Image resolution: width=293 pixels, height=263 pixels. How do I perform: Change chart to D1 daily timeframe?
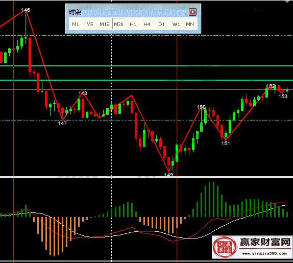click(x=161, y=25)
